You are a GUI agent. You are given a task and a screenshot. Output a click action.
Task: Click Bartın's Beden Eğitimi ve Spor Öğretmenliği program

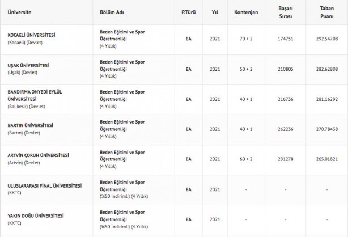click(x=118, y=125)
